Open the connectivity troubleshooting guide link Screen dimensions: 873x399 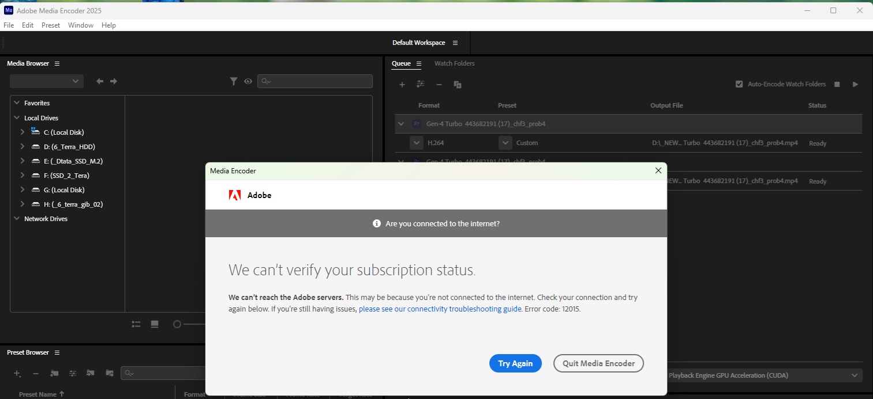pos(440,309)
